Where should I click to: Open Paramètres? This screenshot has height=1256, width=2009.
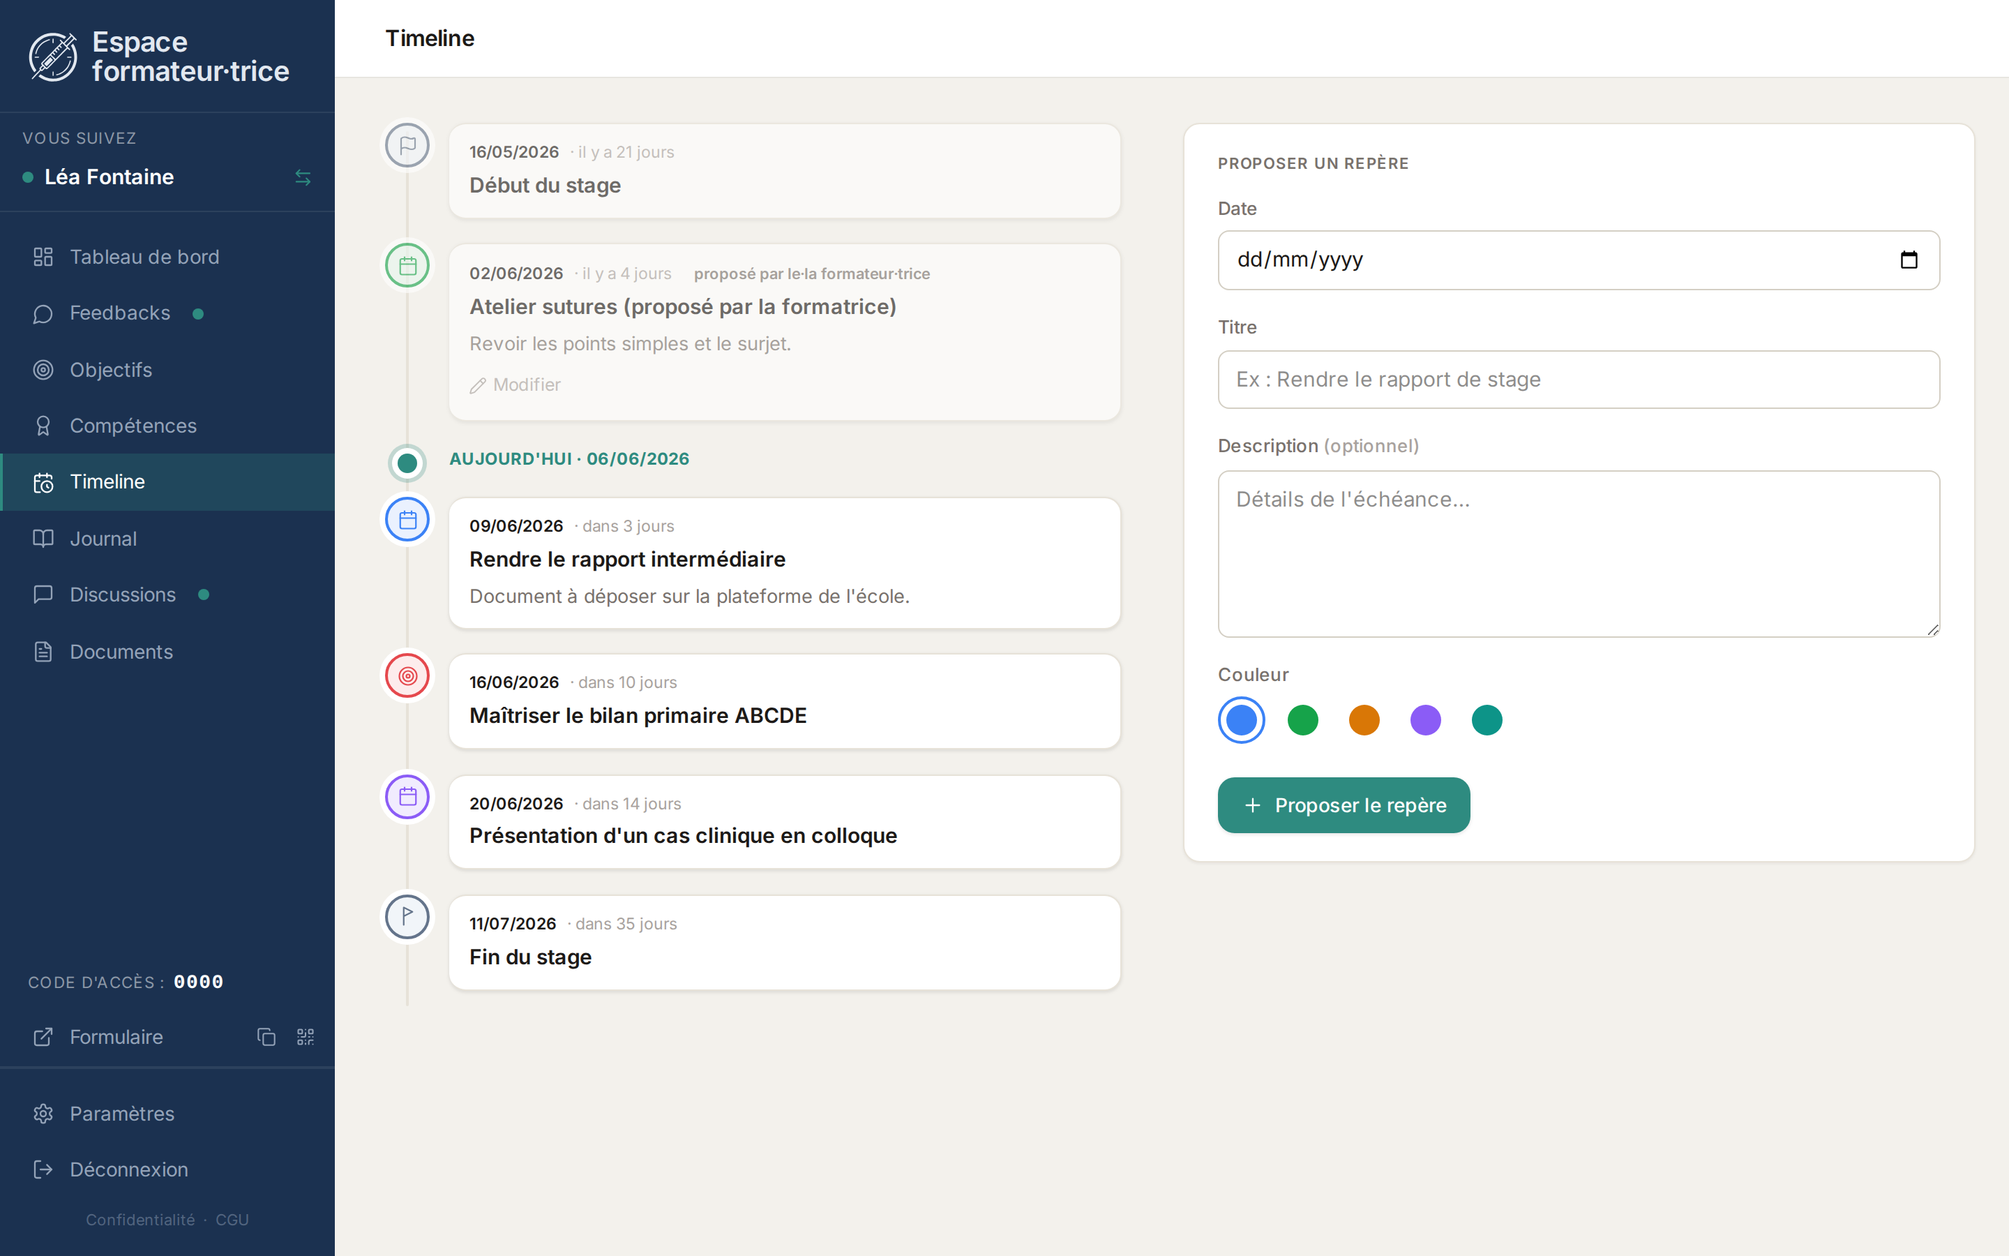pyautogui.click(x=167, y=1113)
